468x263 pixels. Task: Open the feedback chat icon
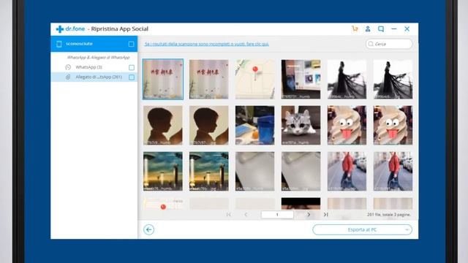[381, 28]
